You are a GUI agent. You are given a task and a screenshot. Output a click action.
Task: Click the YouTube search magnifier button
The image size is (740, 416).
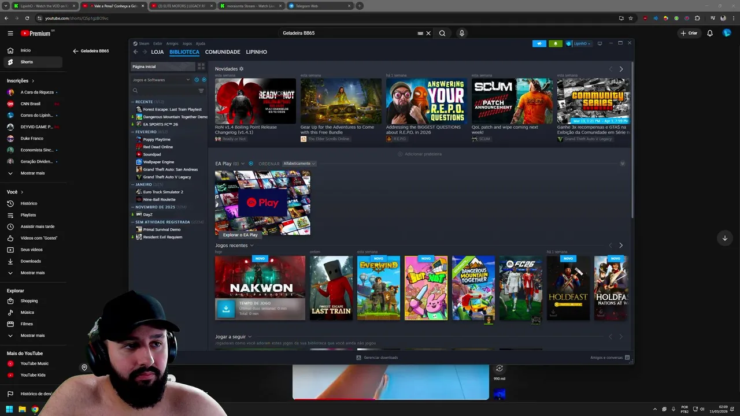tap(442, 33)
